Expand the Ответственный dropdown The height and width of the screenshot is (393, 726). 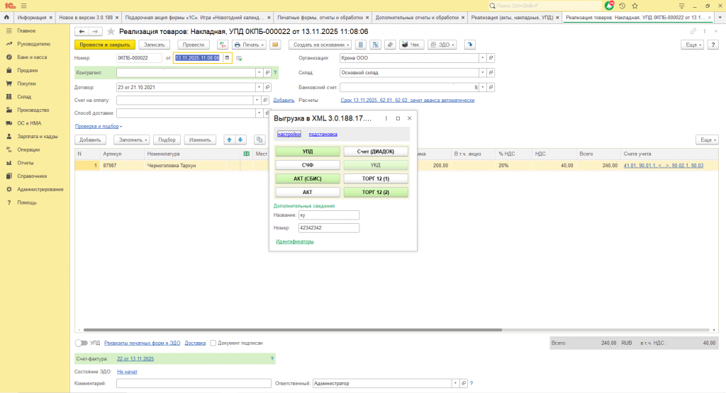click(x=456, y=383)
